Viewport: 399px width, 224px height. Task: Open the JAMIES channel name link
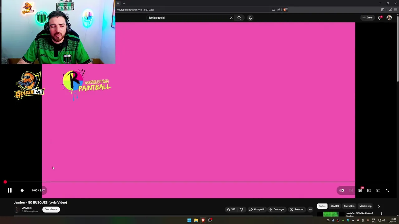(27, 208)
